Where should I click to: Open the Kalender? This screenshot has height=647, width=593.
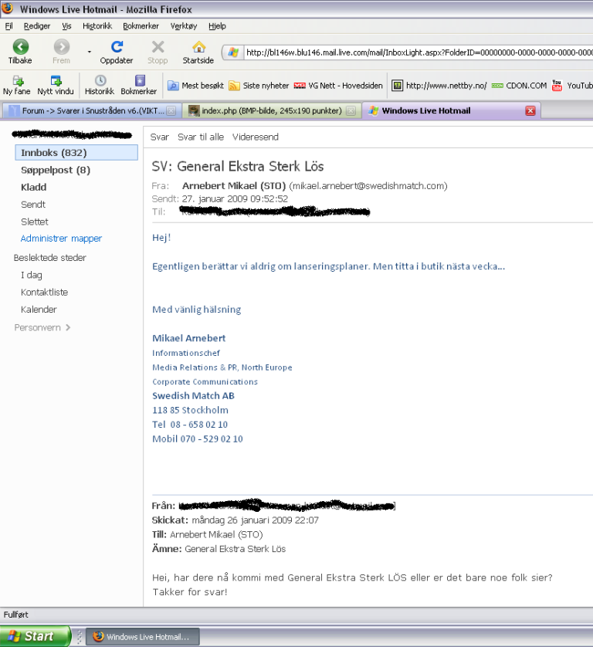tap(39, 310)
